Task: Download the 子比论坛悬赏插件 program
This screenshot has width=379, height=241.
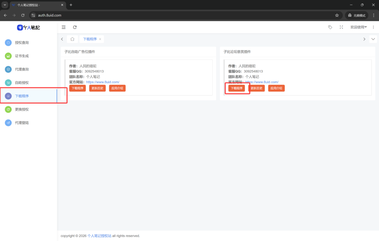Action: (x=237, y=88)
